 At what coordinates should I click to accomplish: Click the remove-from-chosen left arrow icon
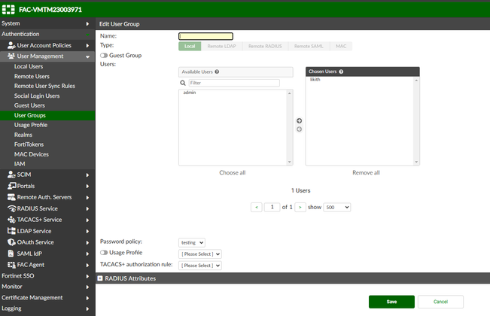point(299,129)
